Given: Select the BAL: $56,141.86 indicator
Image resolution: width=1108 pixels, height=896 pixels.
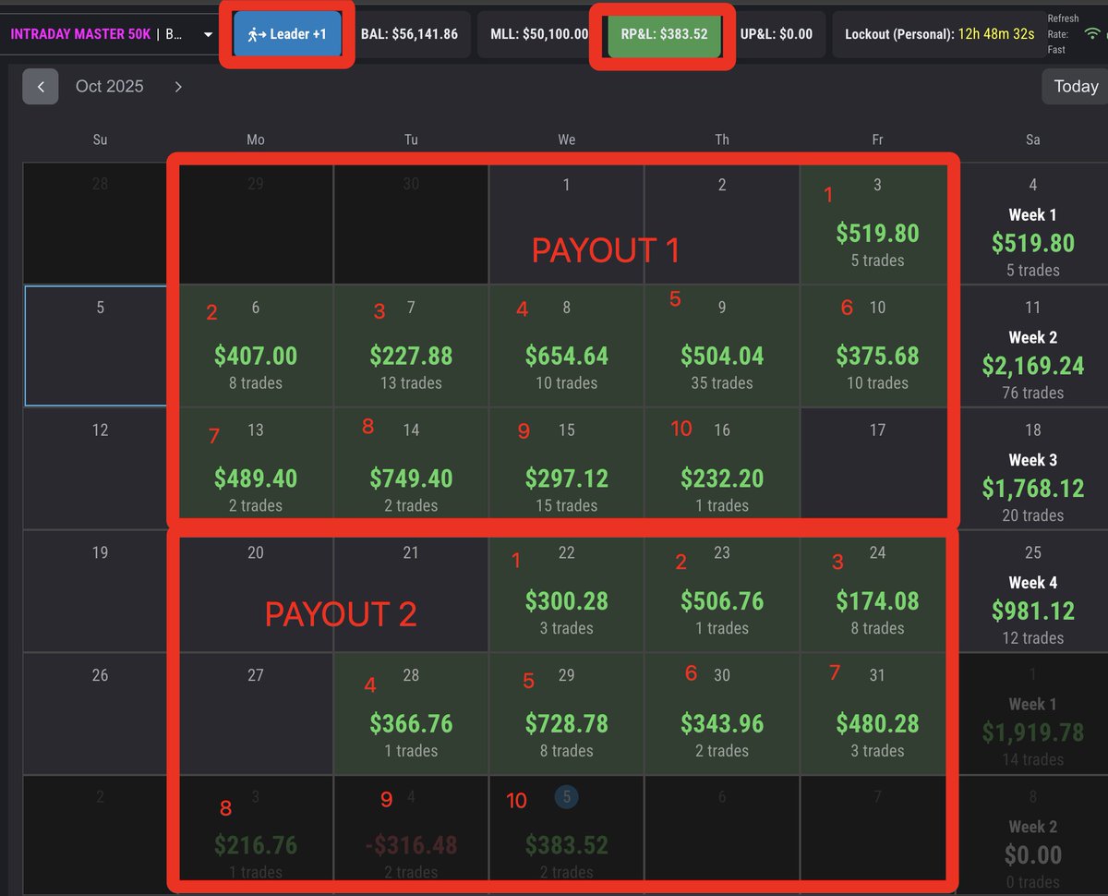Looking at the screenshot, I should click(410, 34).
